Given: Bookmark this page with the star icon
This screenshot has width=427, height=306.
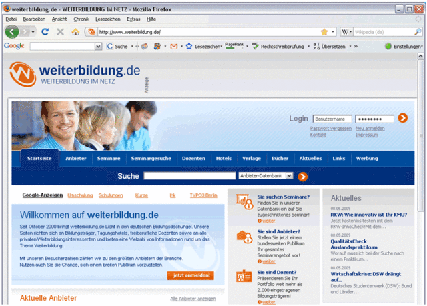Looking at the screenshot, I should click(x=324, y=32).
